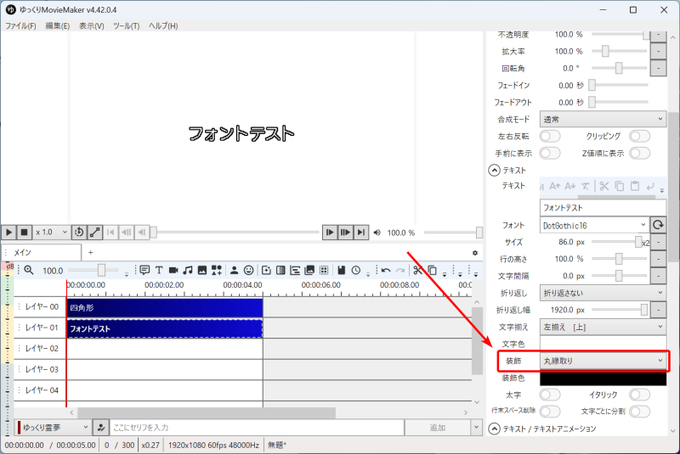Enable the クリッピング toggle

point(639,136)
